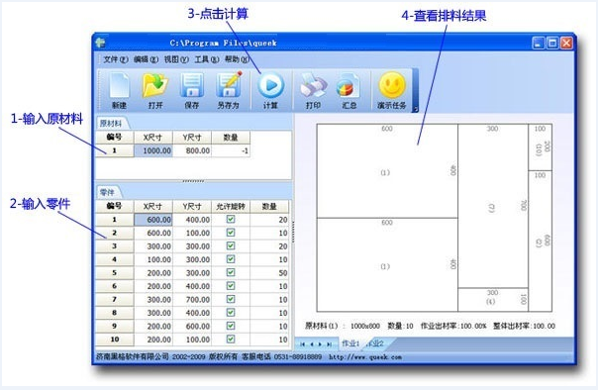Screen dimensions: 598x390
Task: Go to first job navigation arrow
Action: pyautogui.click(x=302, y=344)
